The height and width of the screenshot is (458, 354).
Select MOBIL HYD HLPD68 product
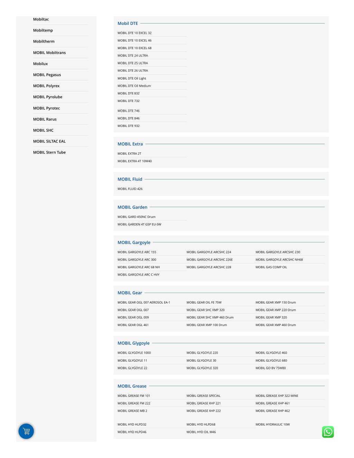pyautogui.click(x=201, y=424)
